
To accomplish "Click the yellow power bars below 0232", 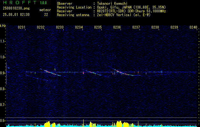I will tap(50, 124).
